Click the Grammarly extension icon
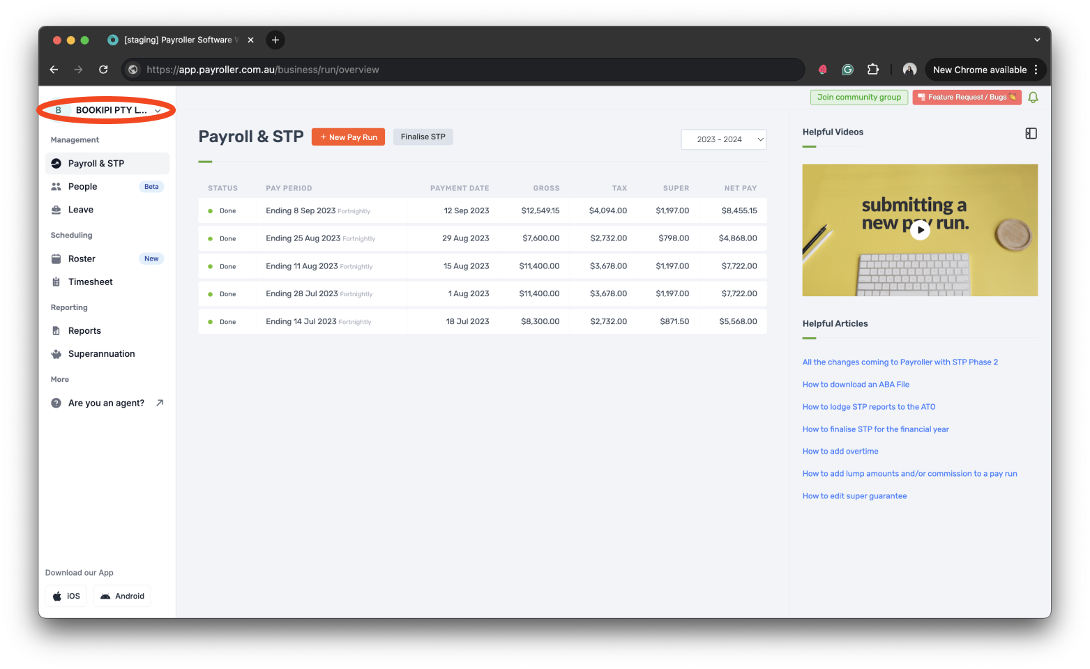The image size is (1090, 669). (847, 69)
